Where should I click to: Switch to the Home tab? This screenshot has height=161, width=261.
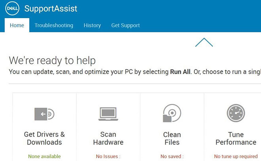tap(17, 25)
